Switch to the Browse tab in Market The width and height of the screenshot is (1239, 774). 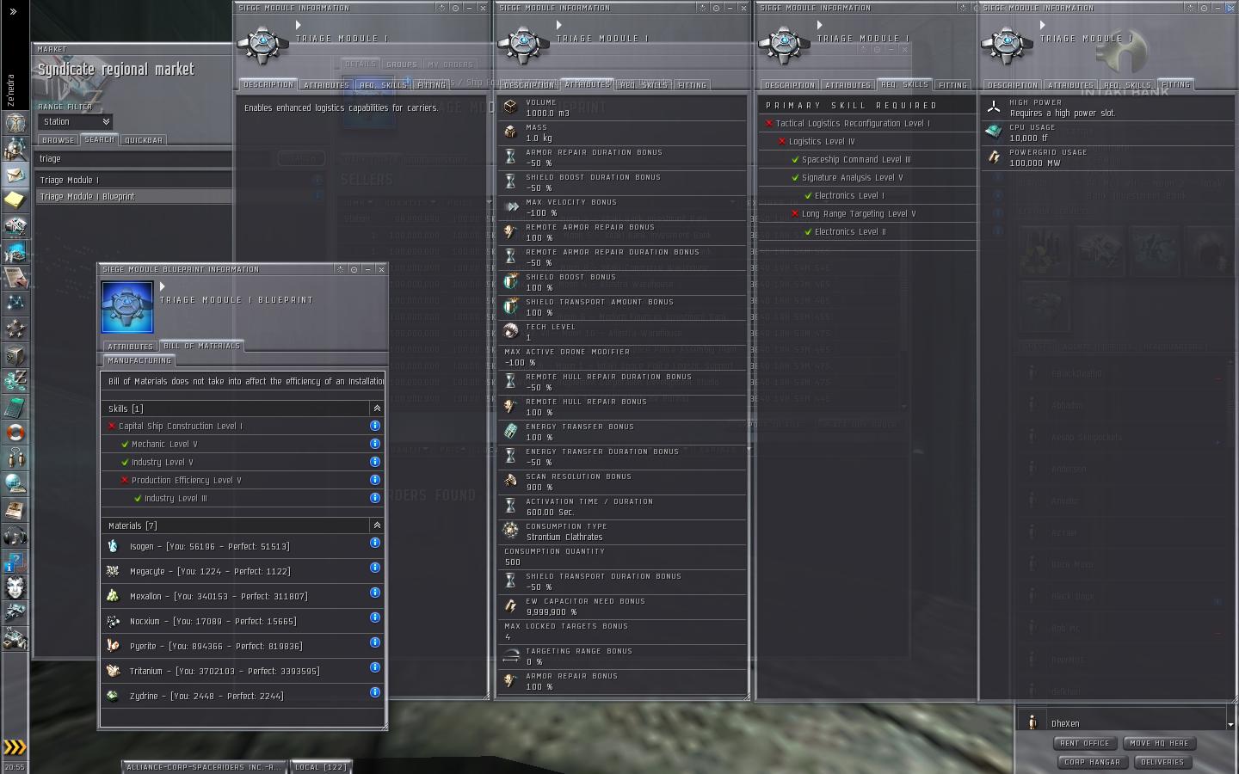point(59,140)
